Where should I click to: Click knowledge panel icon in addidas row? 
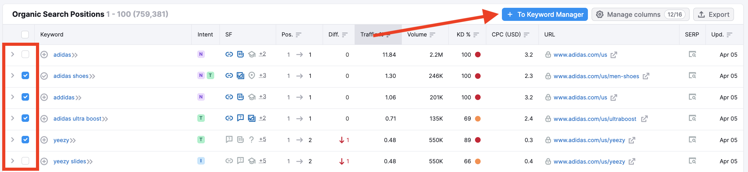(x=252, y=97)
